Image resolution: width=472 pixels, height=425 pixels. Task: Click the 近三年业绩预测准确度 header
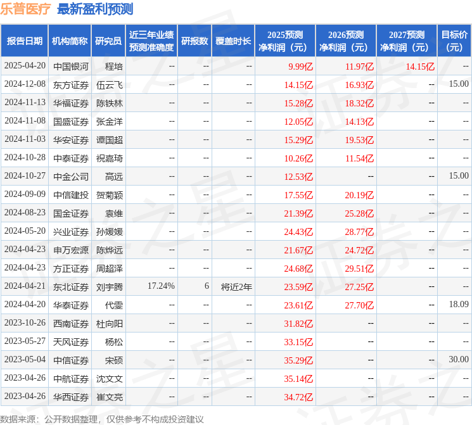click(151, 41)
